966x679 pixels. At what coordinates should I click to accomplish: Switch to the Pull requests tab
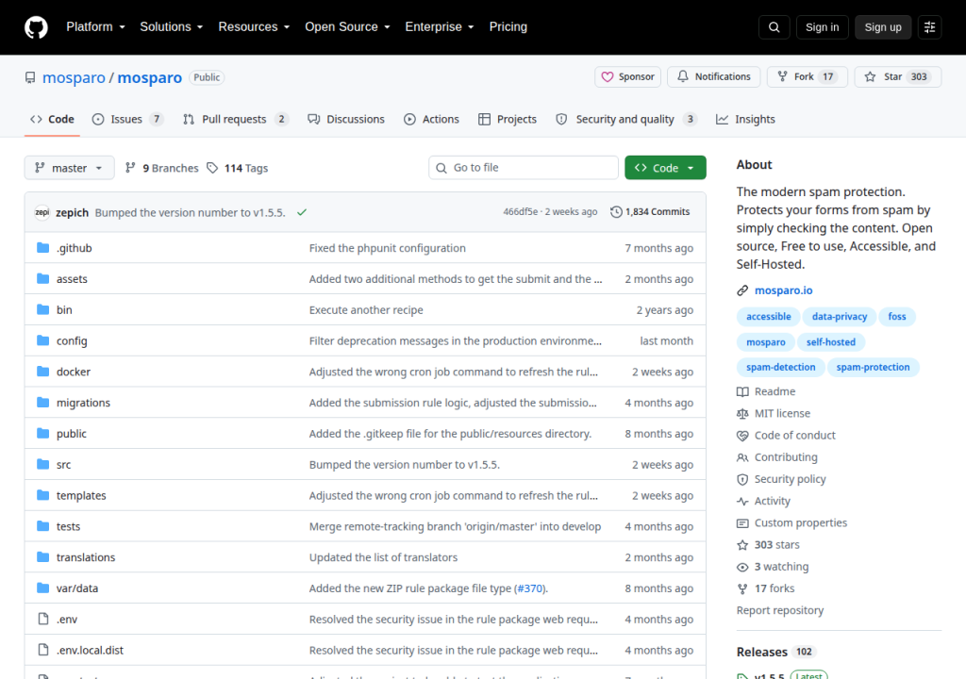[x=235, y=119]
